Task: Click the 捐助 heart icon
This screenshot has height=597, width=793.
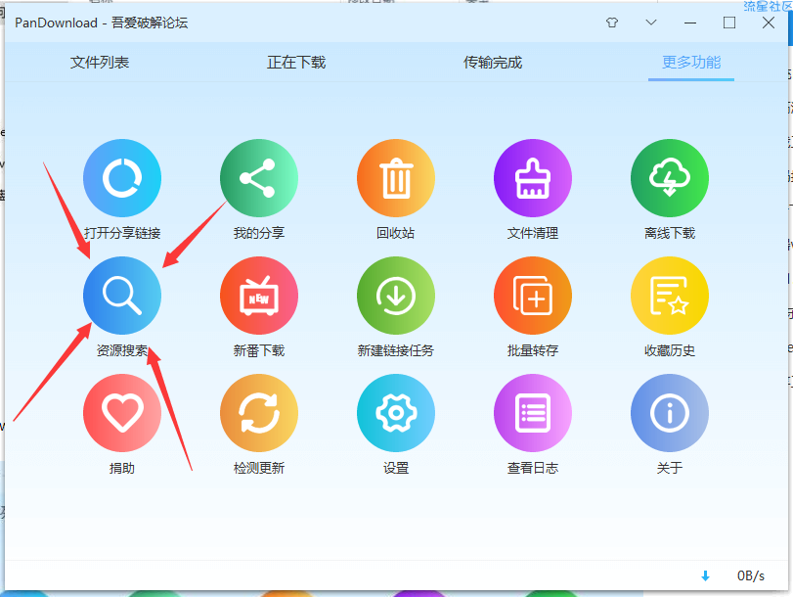Action: (x=122, y=413)
